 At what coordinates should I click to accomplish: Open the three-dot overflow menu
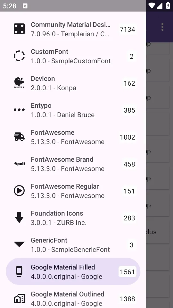pyautogui.click(x=162, y=27)
